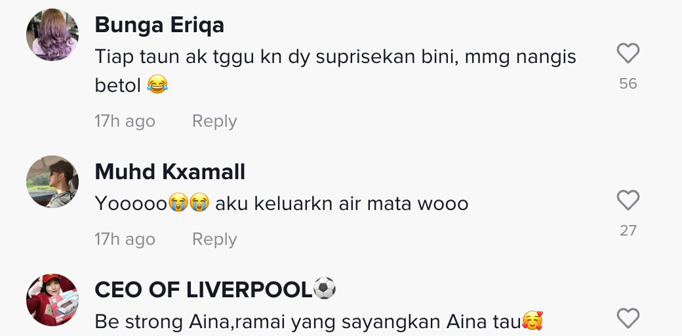Viewport: 682px width, 336px height.
Task: Reply to Bunga Eriqa's comment
Action: click(214, 121)
